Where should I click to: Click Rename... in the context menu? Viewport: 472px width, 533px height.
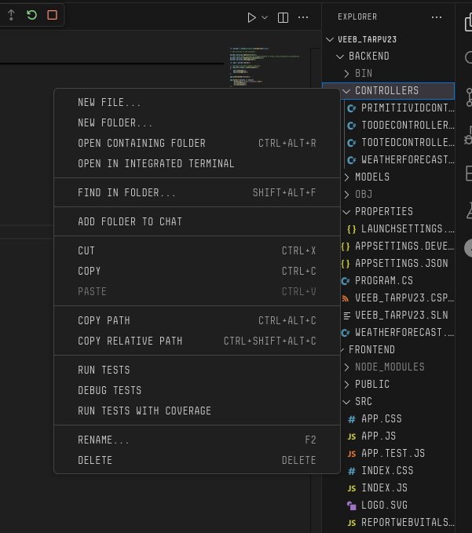103,440
